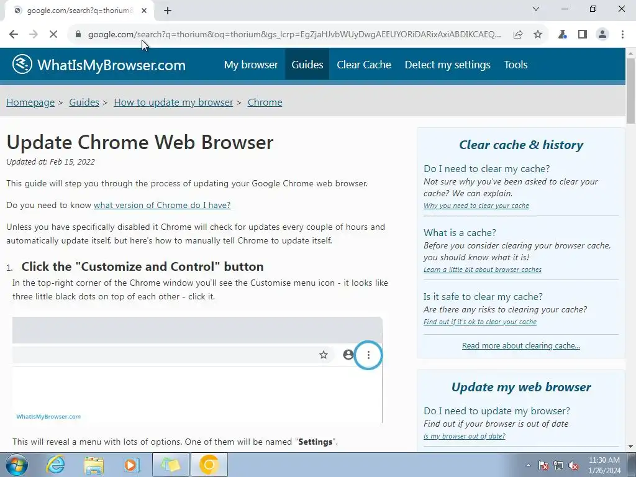Open the green-yellow folders taskbar app
Image resolution: width=636 pixels, height=477 pixels.
(x=171, y=465)
